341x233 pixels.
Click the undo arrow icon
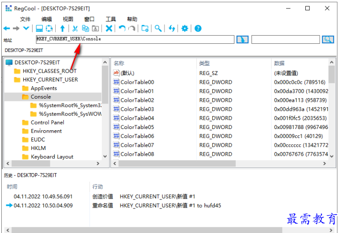(x=122, y=28)
